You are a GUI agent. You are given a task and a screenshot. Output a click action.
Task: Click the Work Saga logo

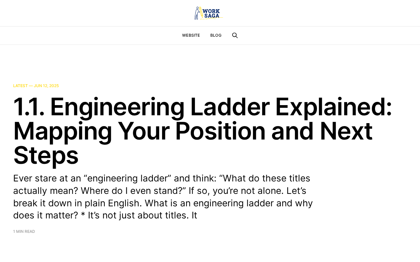coord(209,13)
